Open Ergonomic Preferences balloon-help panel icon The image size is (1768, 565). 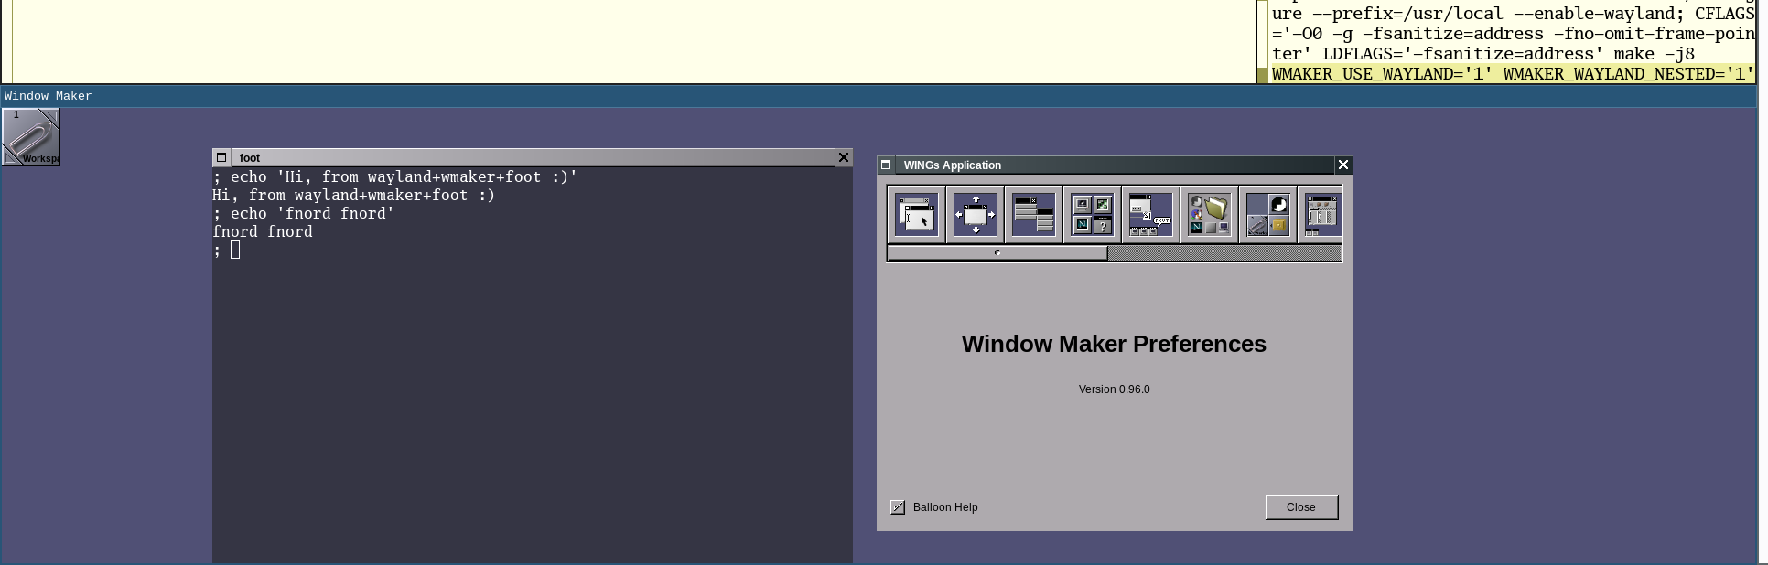(x=1150, y=215)
